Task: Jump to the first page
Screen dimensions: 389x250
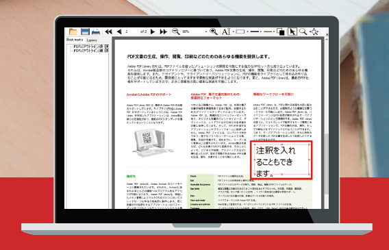Action: pos(108,32)
